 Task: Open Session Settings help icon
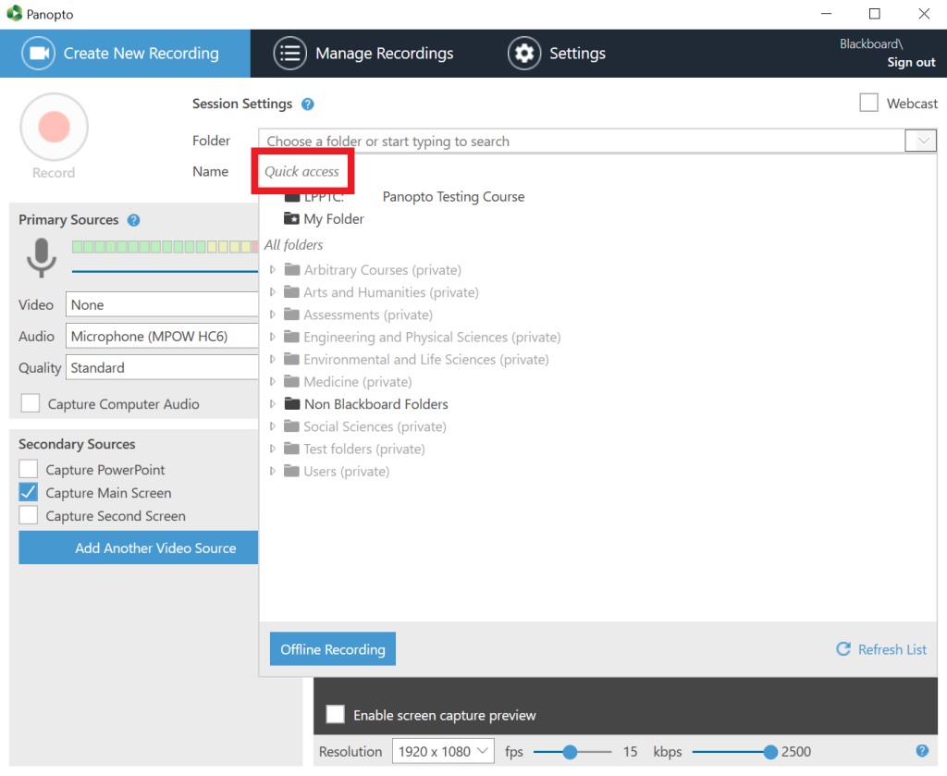[x=307, y=104]
